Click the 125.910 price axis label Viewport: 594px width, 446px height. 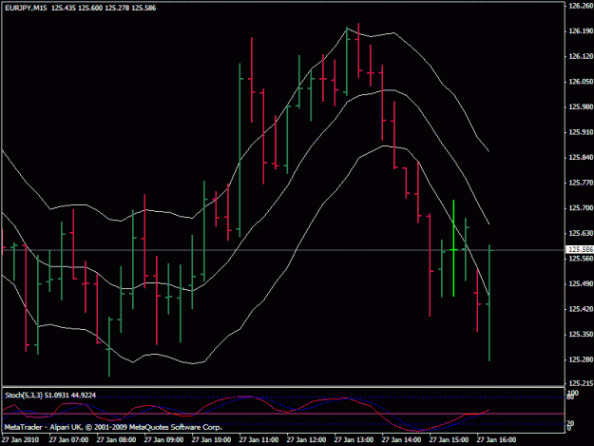pyautogui.click(x=581, y=132)
